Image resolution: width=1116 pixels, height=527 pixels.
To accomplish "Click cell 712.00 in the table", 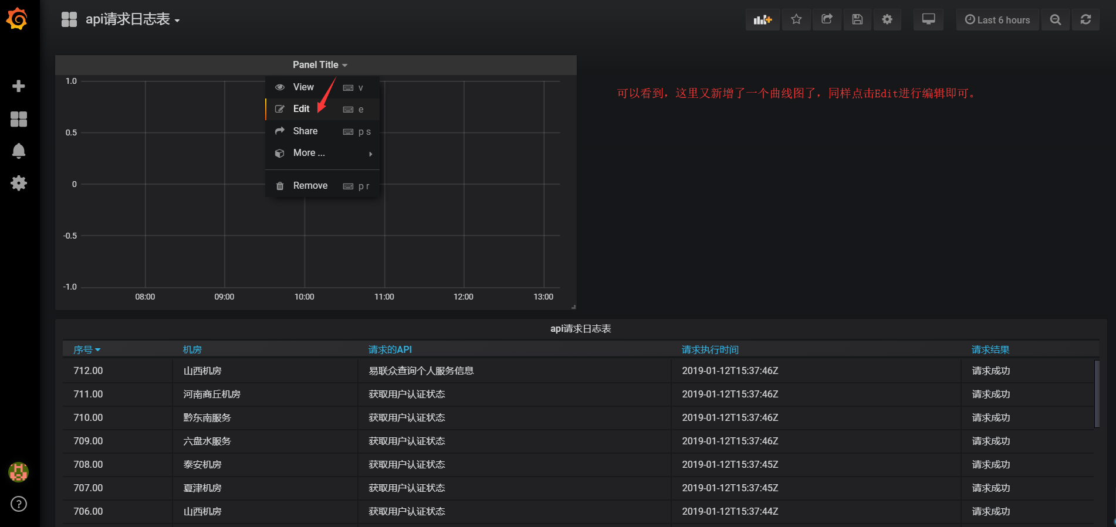I will click(88, 370).
